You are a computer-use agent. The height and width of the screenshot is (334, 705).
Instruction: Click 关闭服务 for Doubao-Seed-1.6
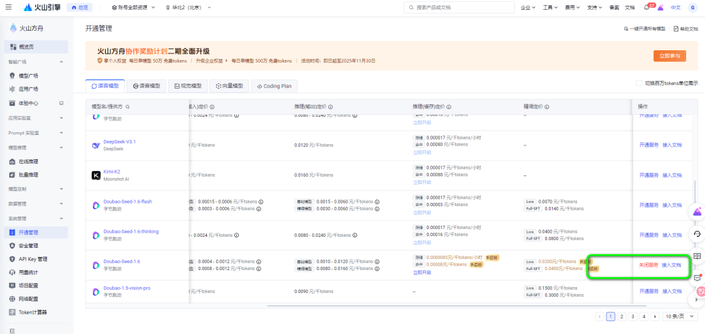649,265
